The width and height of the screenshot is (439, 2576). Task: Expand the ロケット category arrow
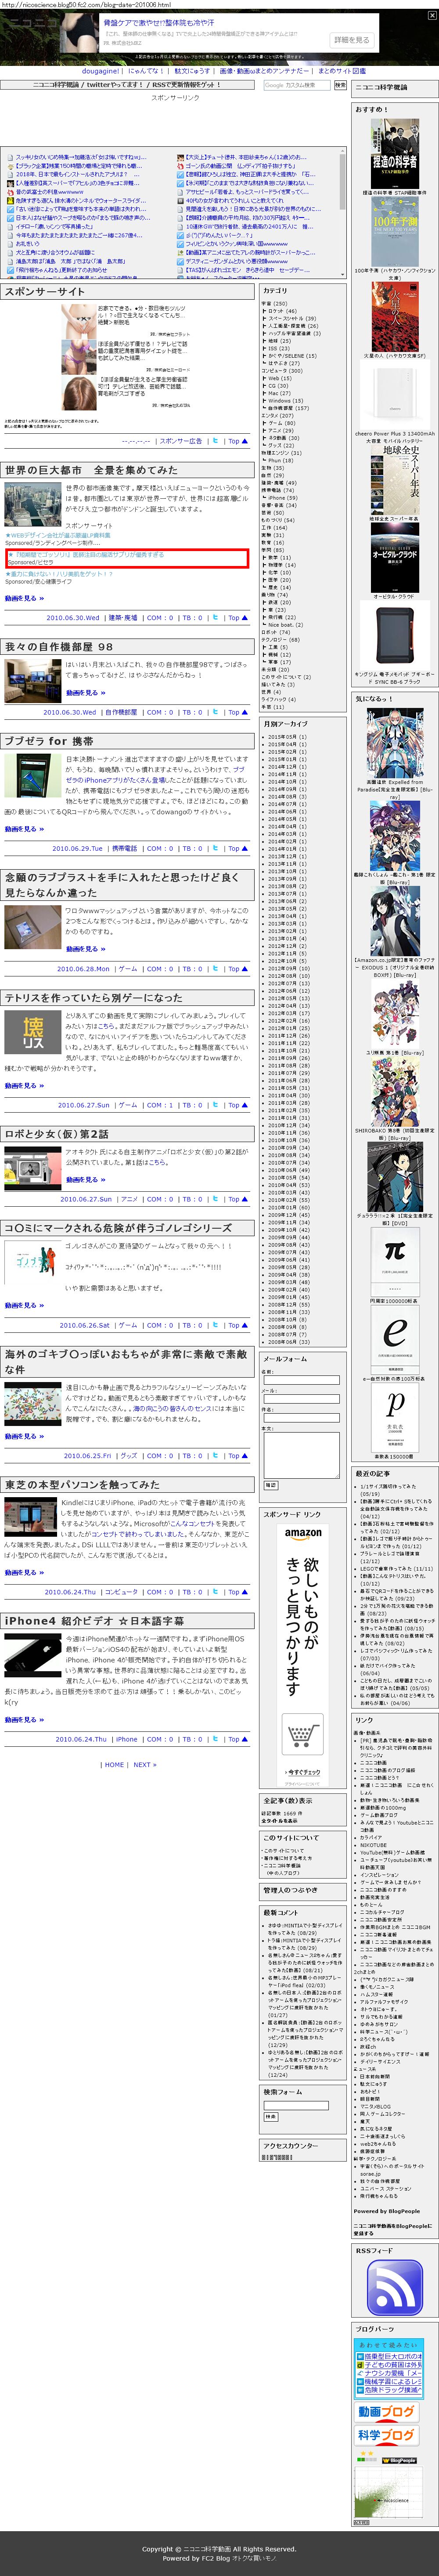[265, 311]
